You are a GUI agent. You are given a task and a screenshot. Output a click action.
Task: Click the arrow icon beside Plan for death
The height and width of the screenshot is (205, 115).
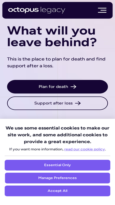pyautogui.click(x=73, y=87)
